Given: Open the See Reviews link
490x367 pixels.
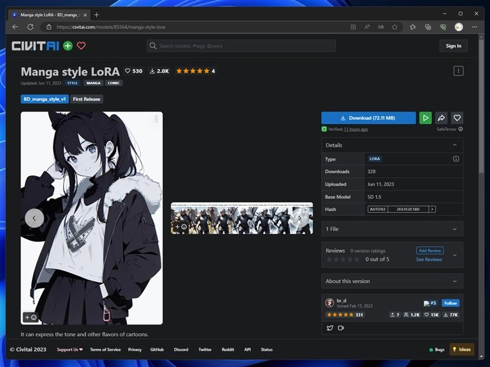Looking at the screenshot, I should [429, 259].
